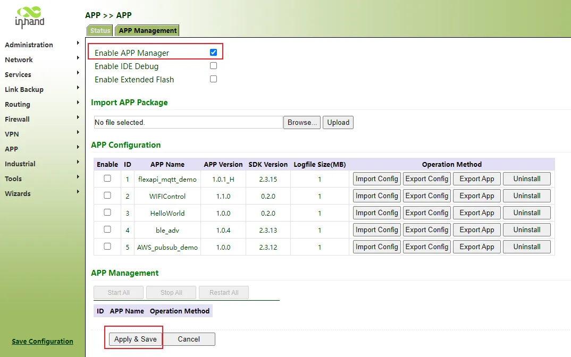Export Config for WIFIControl
This screenshot has width=571, height=357.
pos(427,196)
